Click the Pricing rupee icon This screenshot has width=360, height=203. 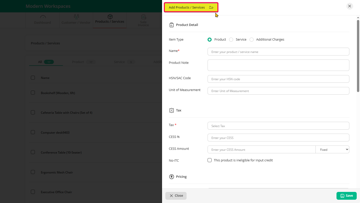click(171, 177)
